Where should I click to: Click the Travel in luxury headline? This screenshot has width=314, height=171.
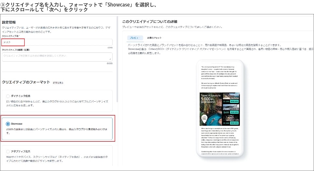[211, 98]
